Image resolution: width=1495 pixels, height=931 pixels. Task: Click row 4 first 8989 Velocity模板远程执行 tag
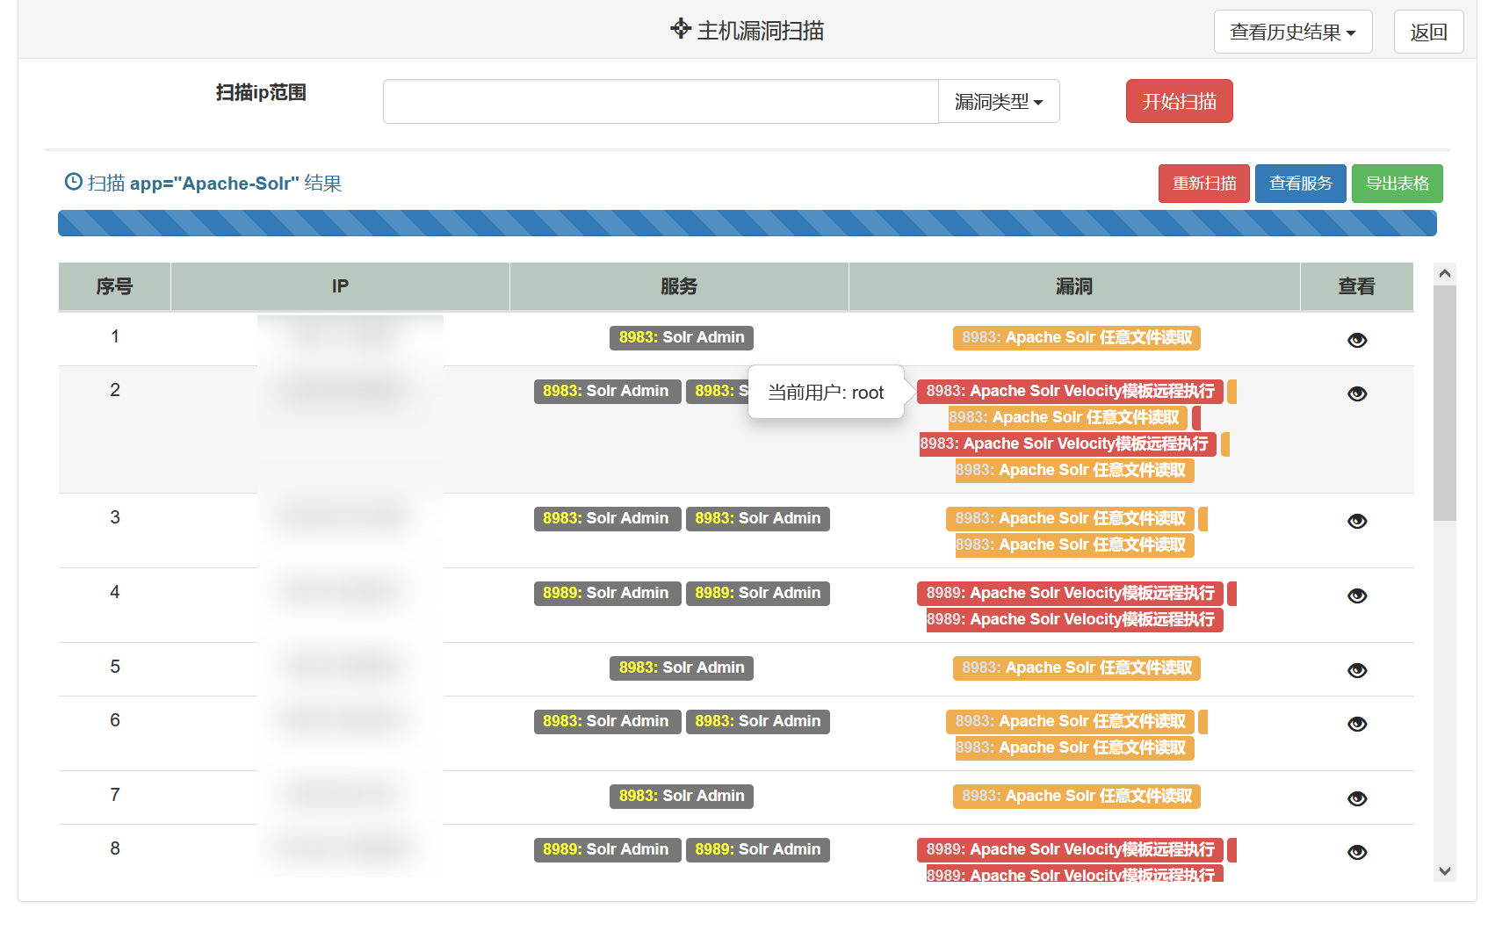coord(1071,593)
